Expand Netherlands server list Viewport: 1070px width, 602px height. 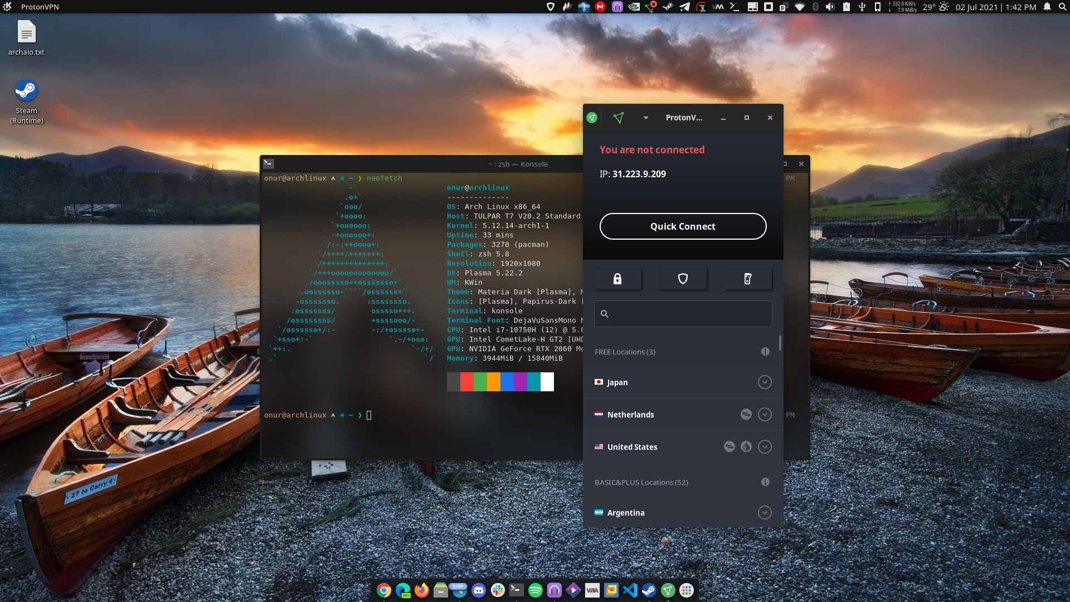pyautogui.click(x=765, y=415)
